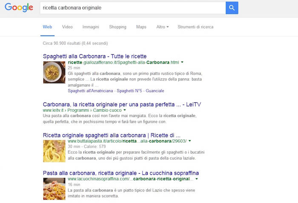Open Ricetta originale spaghetti alla carbonara result

[x=112, y=135]
